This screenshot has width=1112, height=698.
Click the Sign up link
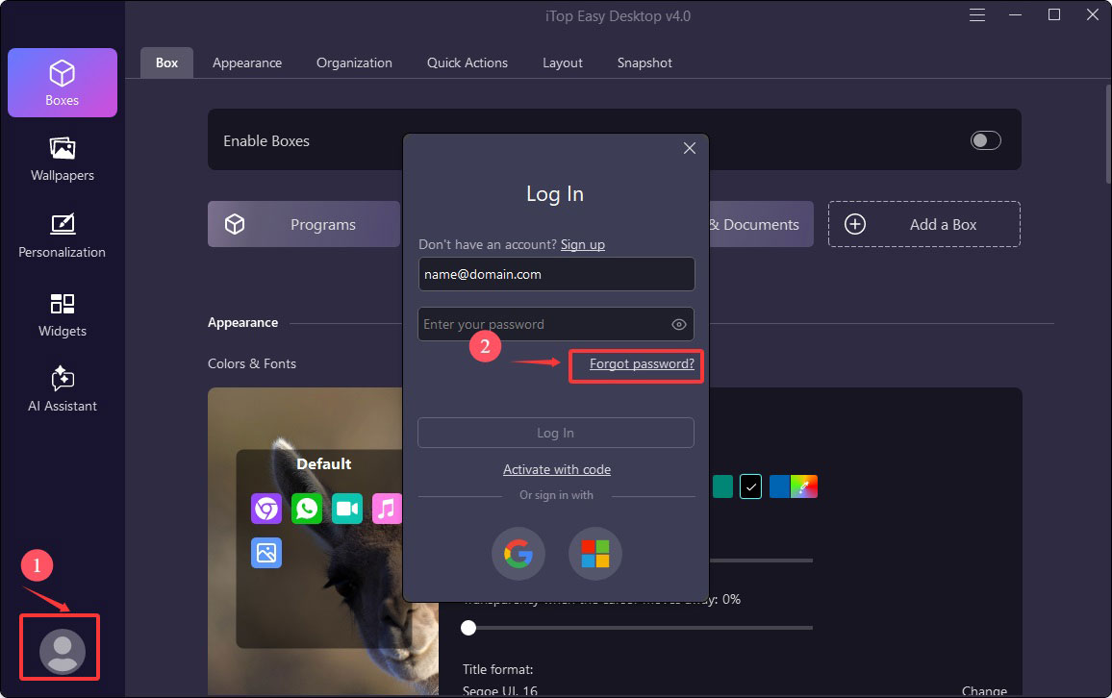[x=583, y=245]
